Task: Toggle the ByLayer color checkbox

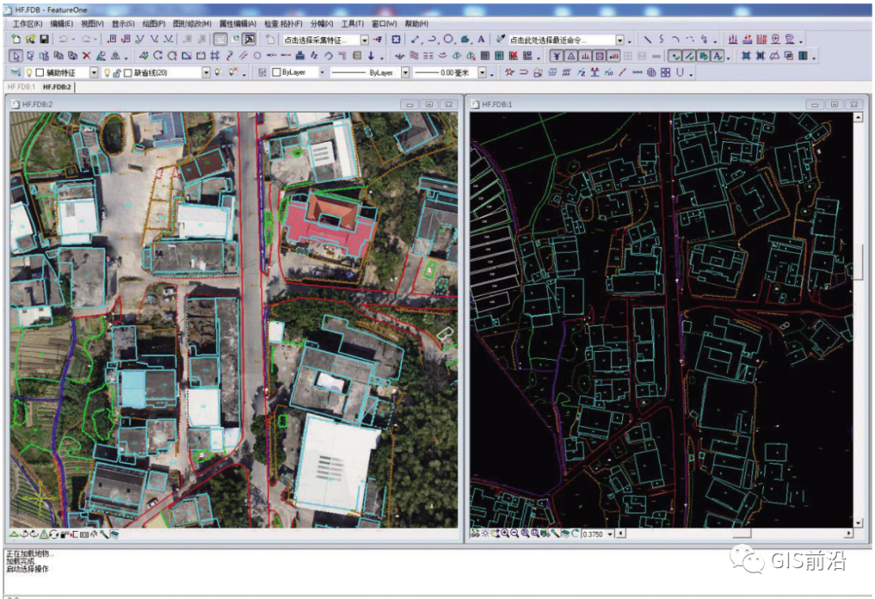Action: (x=276, y=73)
